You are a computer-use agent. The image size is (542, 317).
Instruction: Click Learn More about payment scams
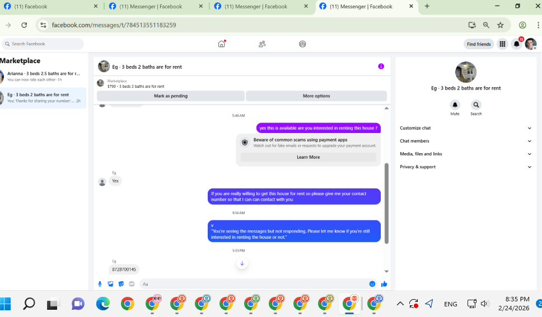pos(309,157)
